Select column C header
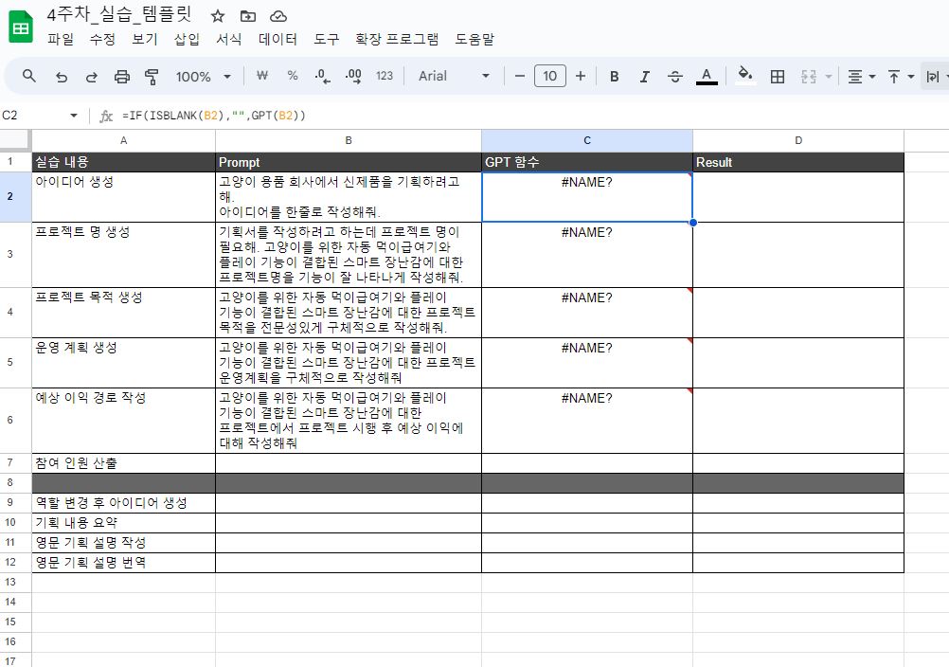Viewport: 949px width, 667px height. click(x=587, y=140)
